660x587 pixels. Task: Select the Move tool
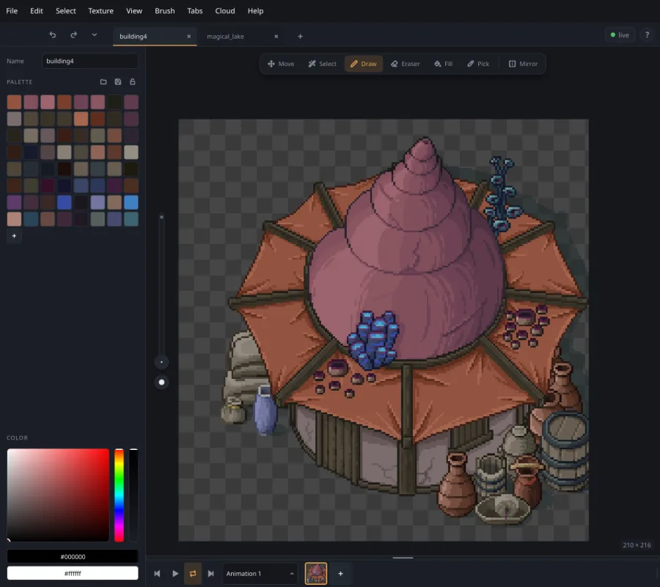281,64
